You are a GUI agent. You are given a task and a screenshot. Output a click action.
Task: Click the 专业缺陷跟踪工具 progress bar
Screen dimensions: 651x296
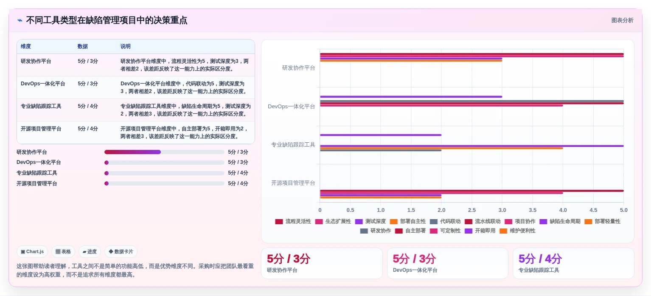tap(164, 173)
